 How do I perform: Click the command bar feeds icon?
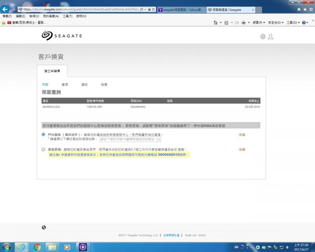point(227,23)
